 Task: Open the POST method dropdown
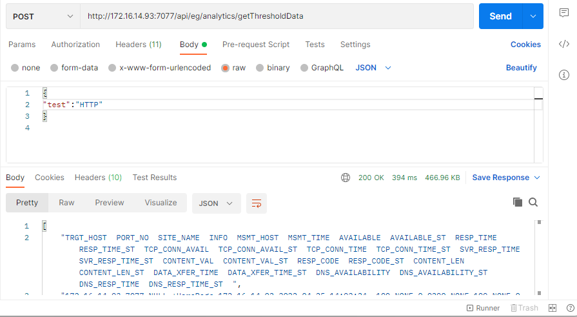point(43,16)
